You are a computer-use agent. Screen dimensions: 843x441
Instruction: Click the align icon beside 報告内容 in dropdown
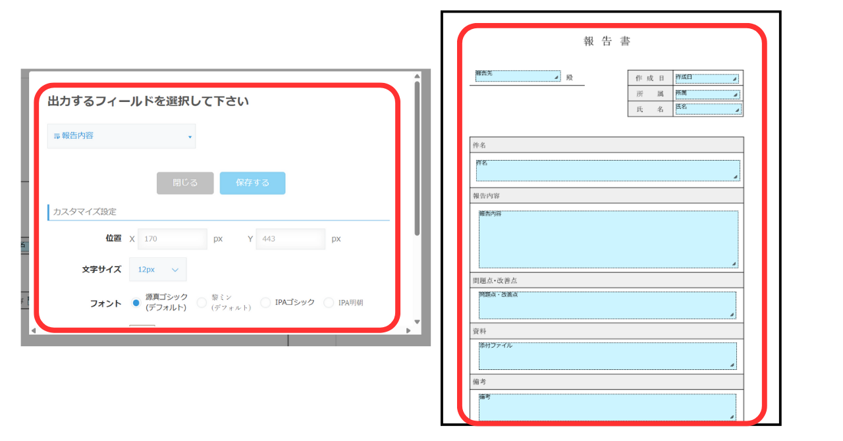pos(57,136)
